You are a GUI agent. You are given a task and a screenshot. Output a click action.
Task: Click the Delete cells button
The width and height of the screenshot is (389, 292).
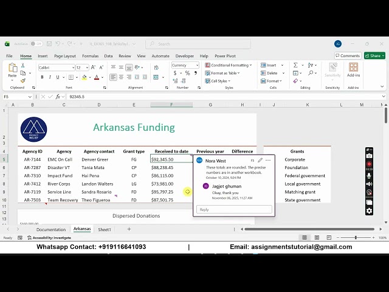pyautogui.click(x=269, y=73)
